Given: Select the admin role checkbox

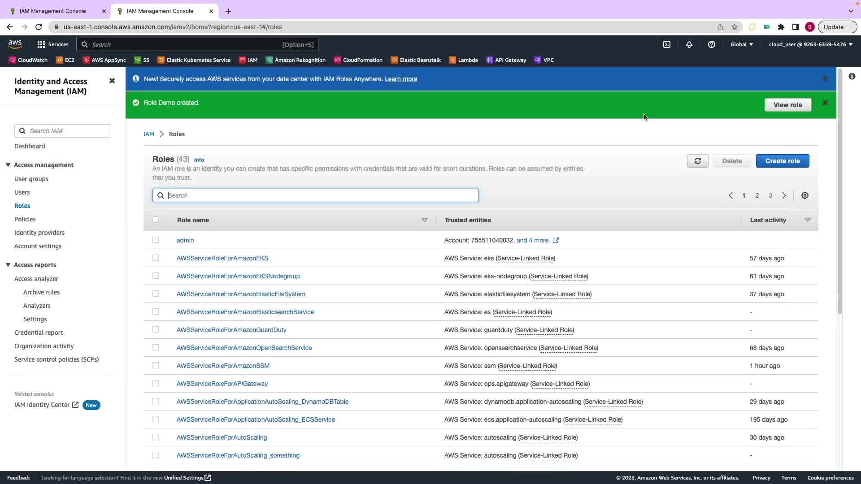Looking at the screenshot, I should point(156,240).
